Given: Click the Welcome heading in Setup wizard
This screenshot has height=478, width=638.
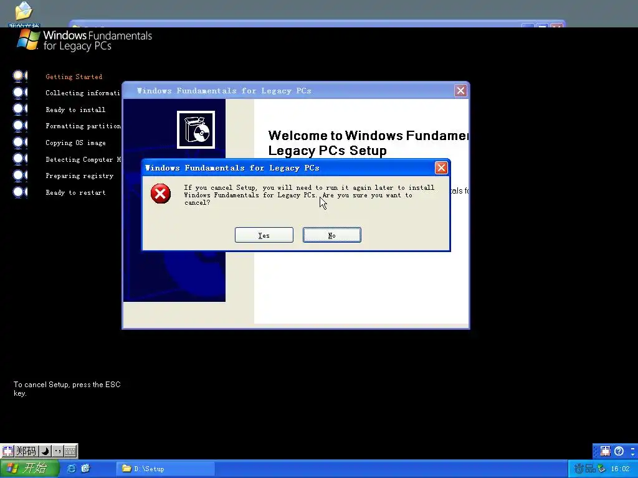Looking at the screenshot, I should 368,143.
